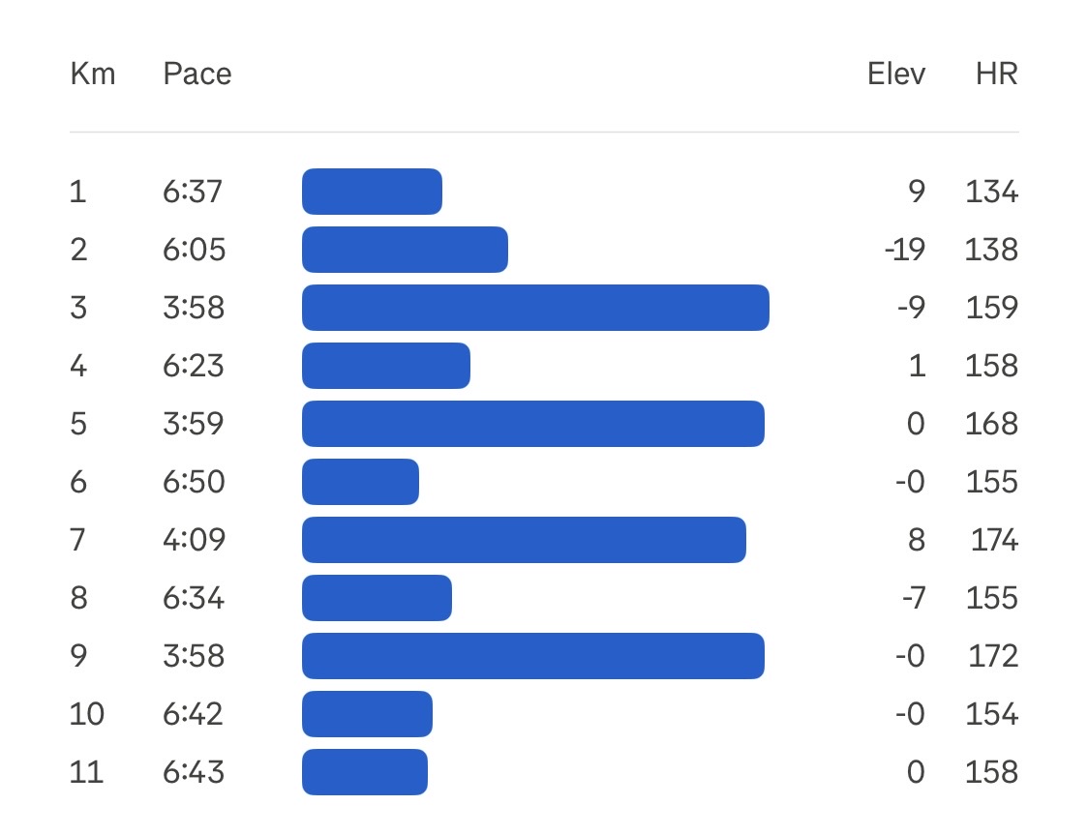The height and width of the screenshot is (835, 1088).
Task: Click the long pace bar for kilometer 3
Action: pyautogui.click(x=535, y=308)
